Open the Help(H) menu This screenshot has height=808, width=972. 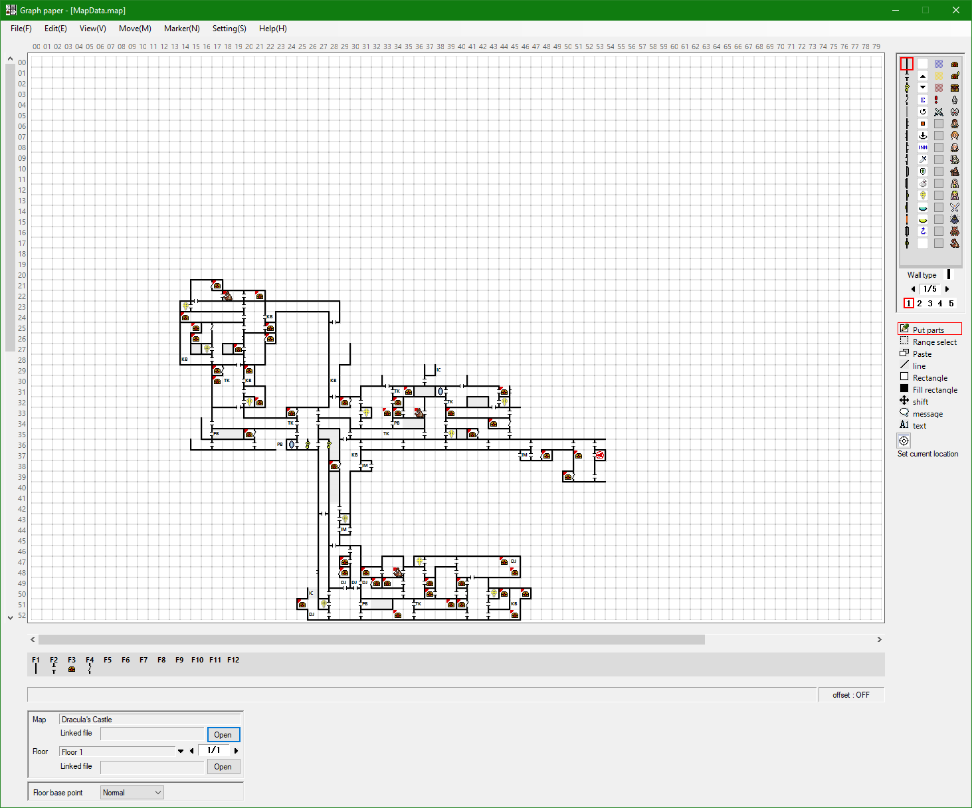[273, 29]
